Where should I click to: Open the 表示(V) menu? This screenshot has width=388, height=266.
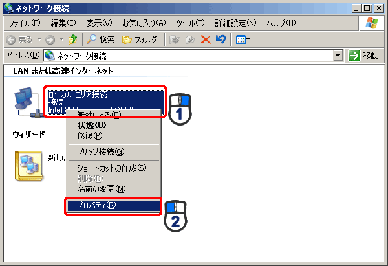pos(99,23)
